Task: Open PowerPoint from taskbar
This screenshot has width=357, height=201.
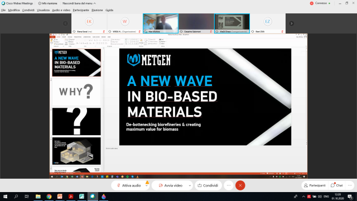Action: coord(60,197)
